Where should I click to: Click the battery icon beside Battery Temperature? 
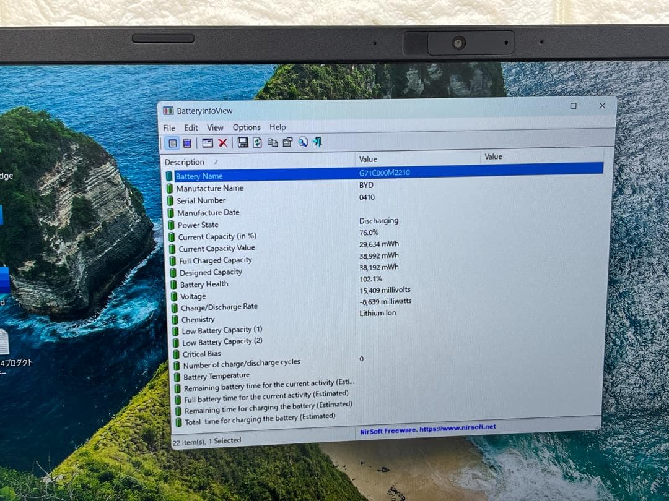(x=177, y=377)
